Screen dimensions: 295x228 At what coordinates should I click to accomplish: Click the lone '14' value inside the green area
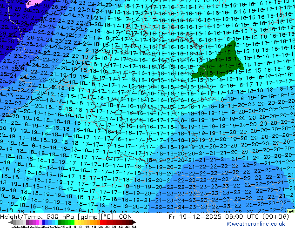point(218,66)
